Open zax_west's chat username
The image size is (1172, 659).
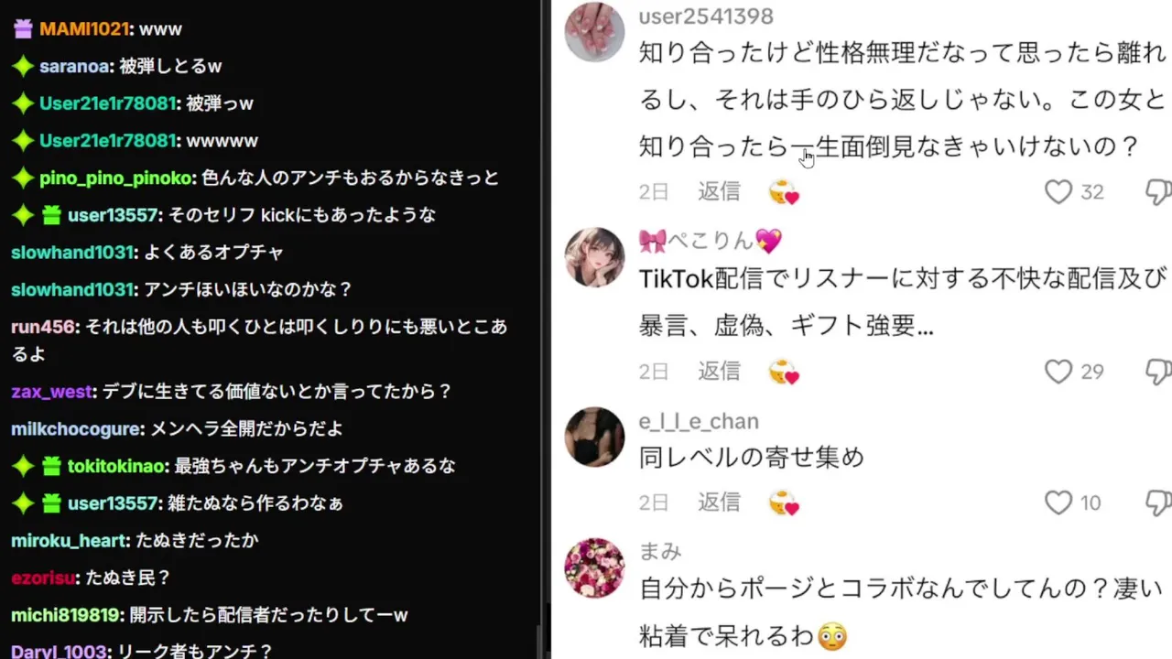(x=51, y=392)
